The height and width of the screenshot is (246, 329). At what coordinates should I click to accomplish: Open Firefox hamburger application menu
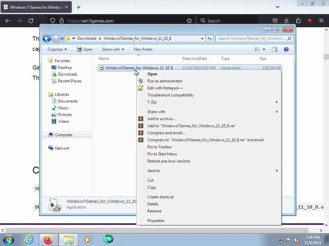pos(321,20)
